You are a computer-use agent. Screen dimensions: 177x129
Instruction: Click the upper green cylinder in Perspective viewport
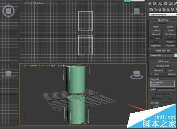(x=75, y=79)
